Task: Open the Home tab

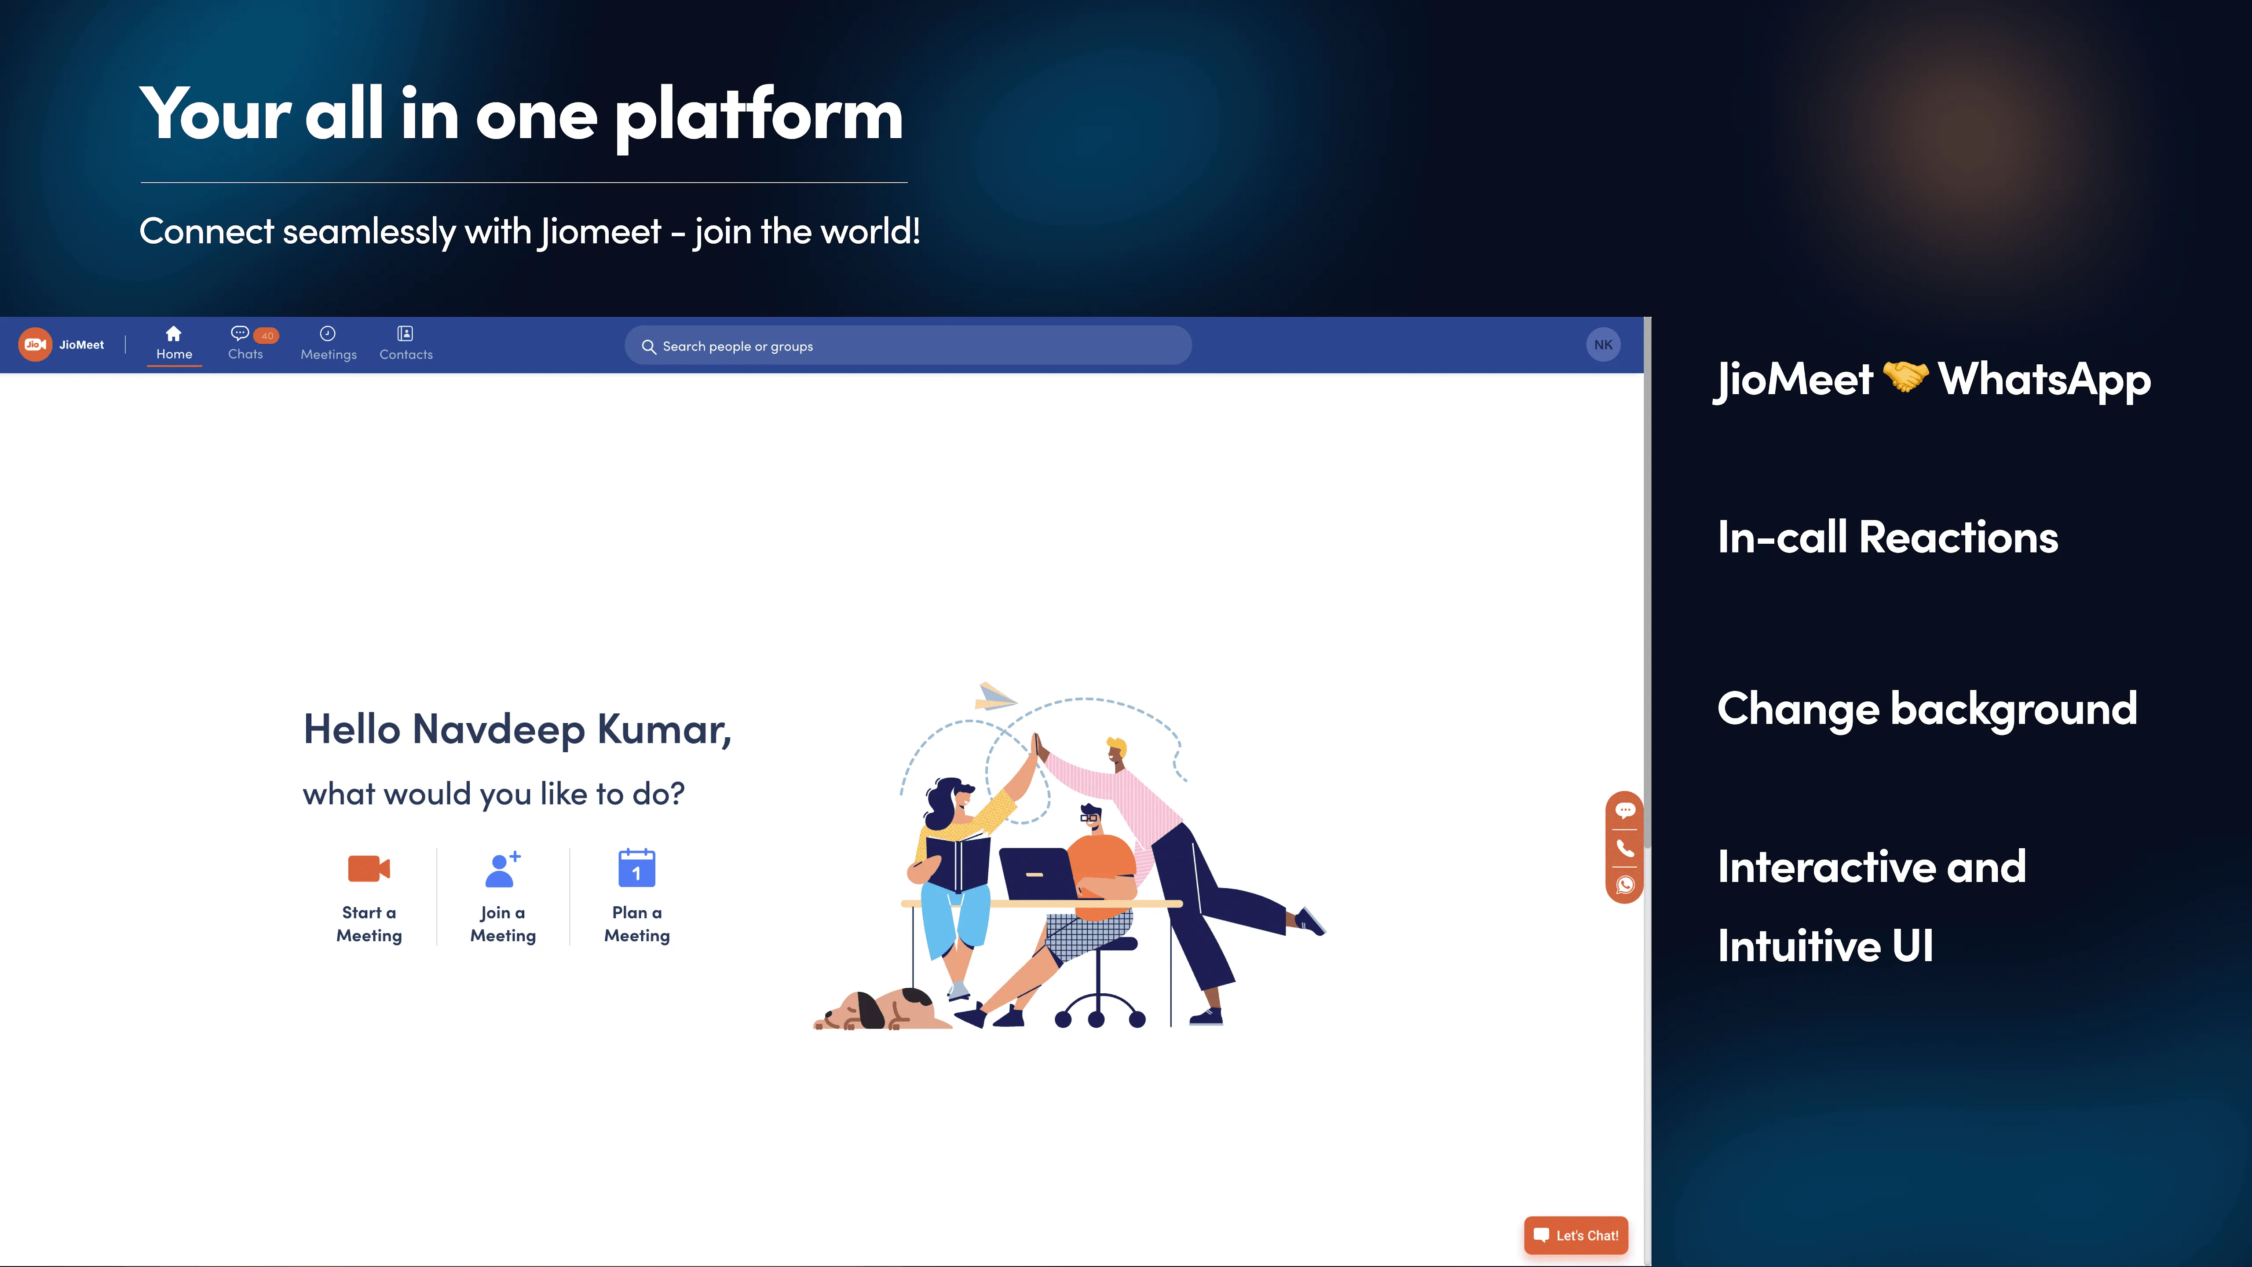Action: (x=174, y=344)
